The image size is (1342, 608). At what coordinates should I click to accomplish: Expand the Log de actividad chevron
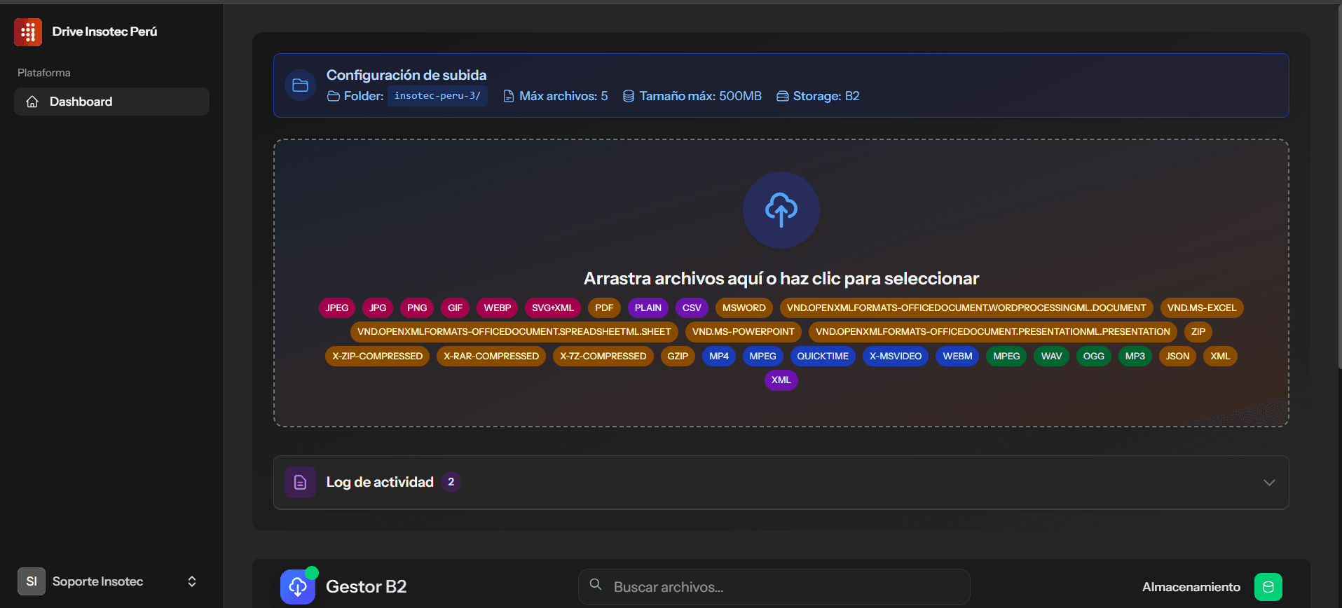[1269, 483]
